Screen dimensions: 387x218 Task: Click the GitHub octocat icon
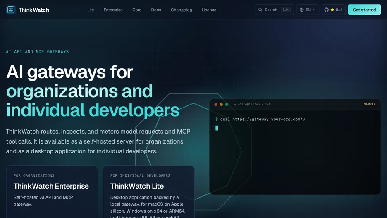pyautogui.click(x=326, y=10)
